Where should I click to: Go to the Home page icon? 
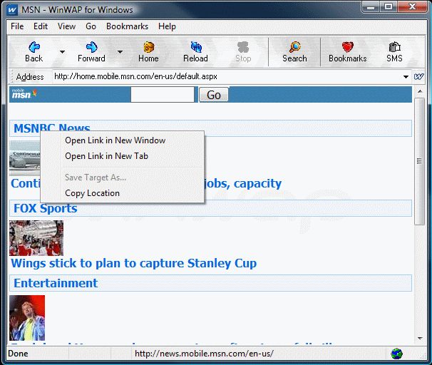click(148, 47)
